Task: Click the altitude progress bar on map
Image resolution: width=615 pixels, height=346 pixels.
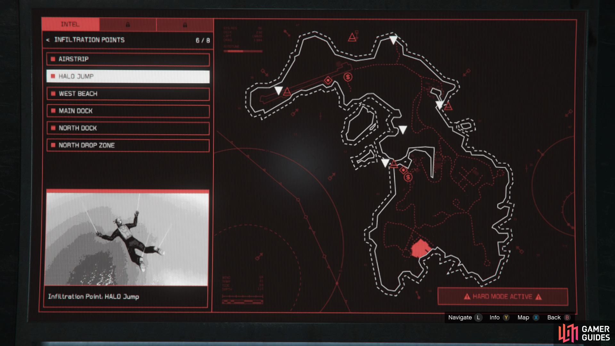Action: point(243,51)
